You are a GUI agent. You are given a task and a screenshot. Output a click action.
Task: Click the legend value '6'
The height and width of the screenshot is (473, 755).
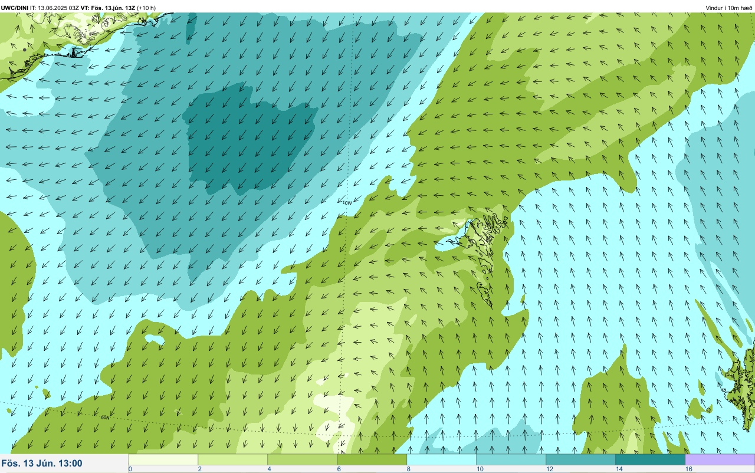339,469
